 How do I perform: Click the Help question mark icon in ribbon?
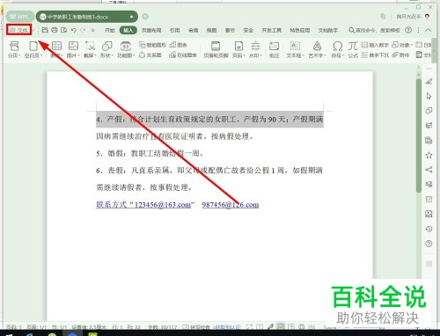click(408, 30)
